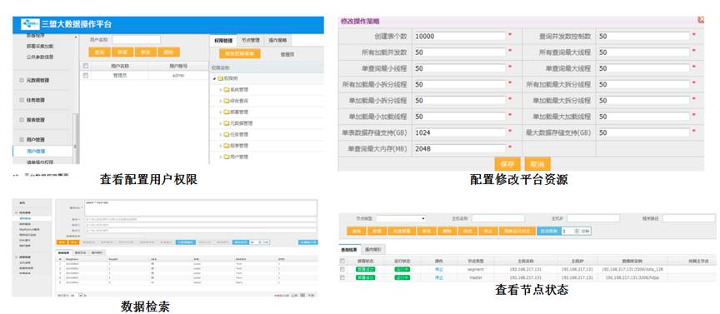The height and width of the screenshot is (314, 720).
Task: Tick the select-all checkbox in user table header
Action: (x=85, y=66)
